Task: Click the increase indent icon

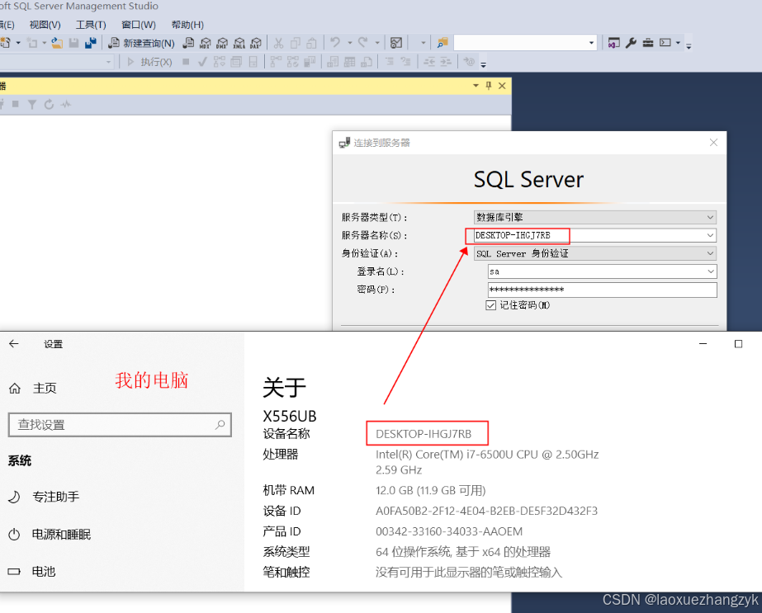Action: (x=445, y=62)
